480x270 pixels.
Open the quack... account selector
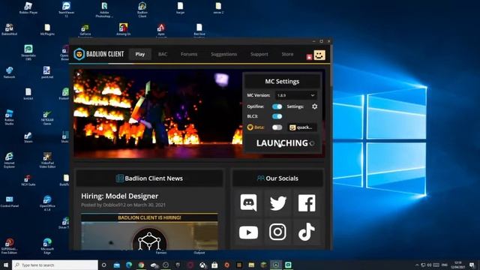tap(302, 127)
